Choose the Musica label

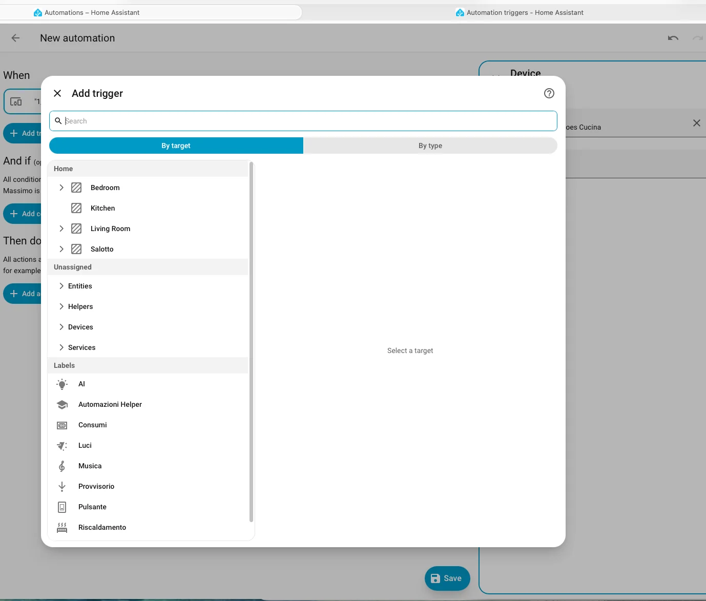pos(148,466)
